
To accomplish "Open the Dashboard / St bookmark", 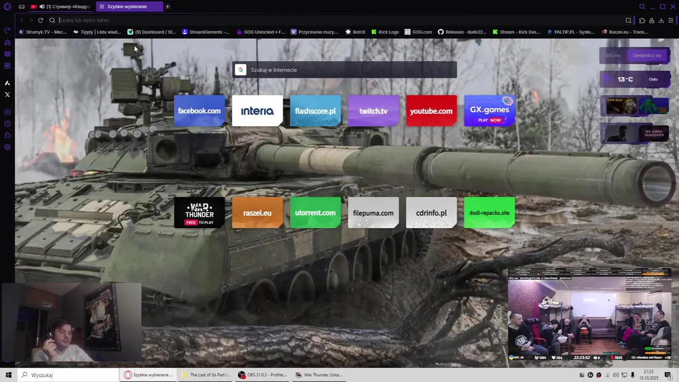I will (x=152, y=32).
